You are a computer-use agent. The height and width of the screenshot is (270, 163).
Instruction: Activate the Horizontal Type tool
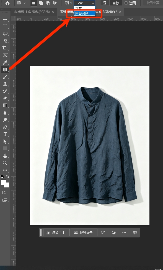pos(5,134)
